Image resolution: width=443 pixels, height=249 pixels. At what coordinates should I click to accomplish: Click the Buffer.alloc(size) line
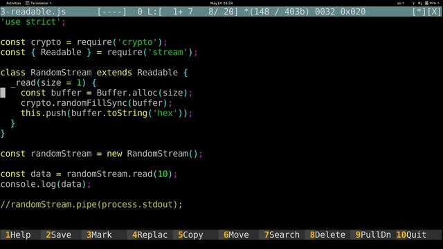tap(107, 93)
